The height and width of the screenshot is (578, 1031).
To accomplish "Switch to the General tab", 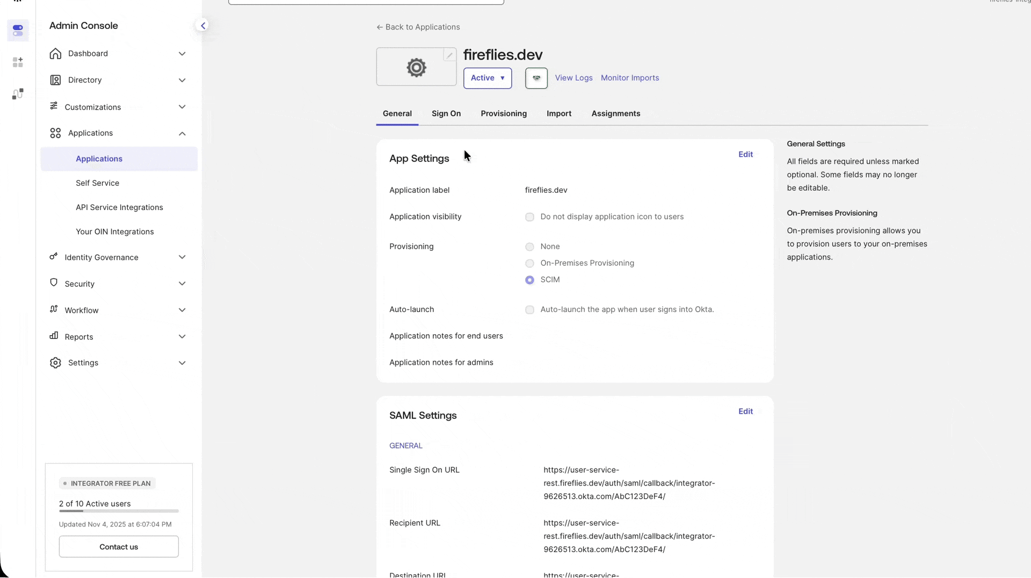I will coord(397,113).
